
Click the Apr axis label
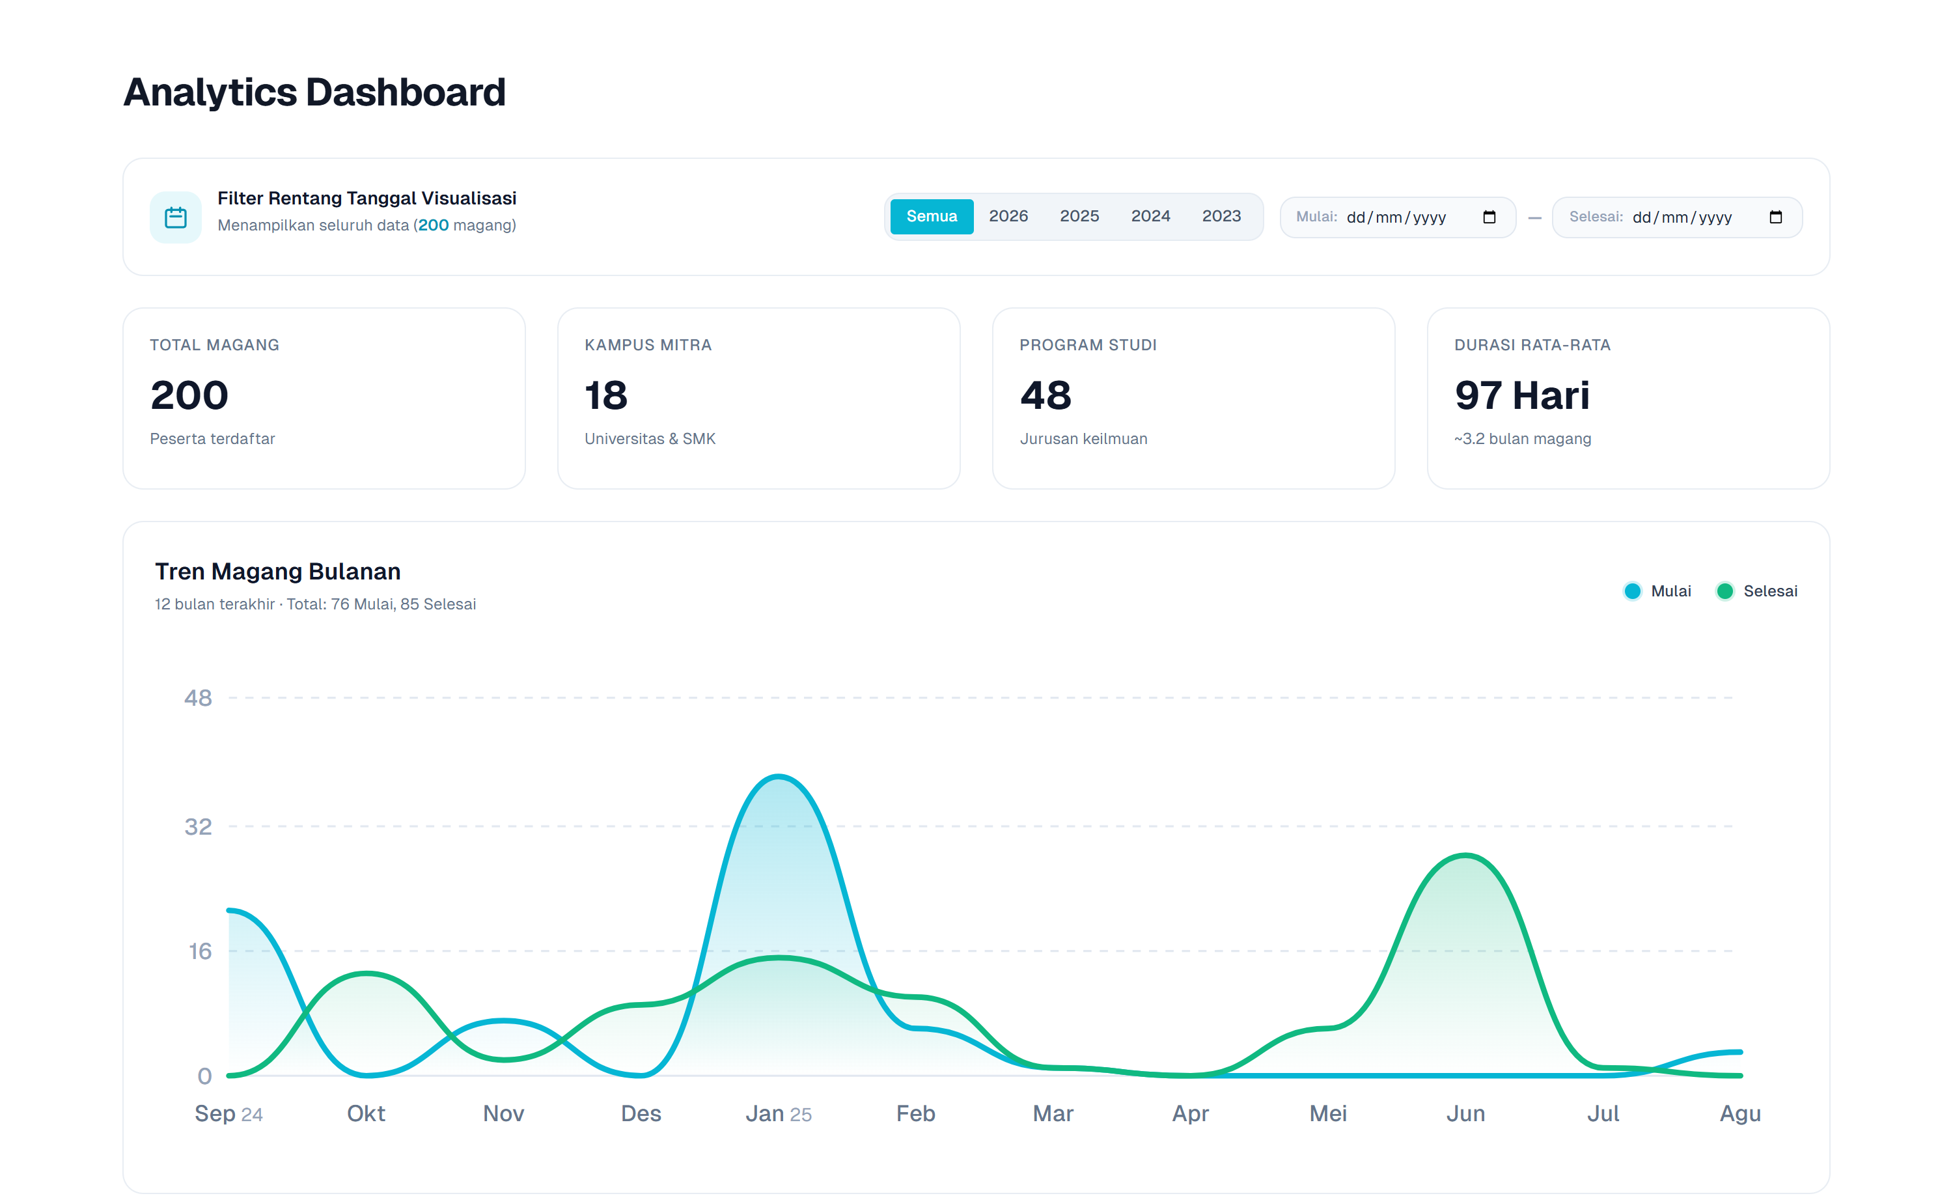(1191, 1114)
